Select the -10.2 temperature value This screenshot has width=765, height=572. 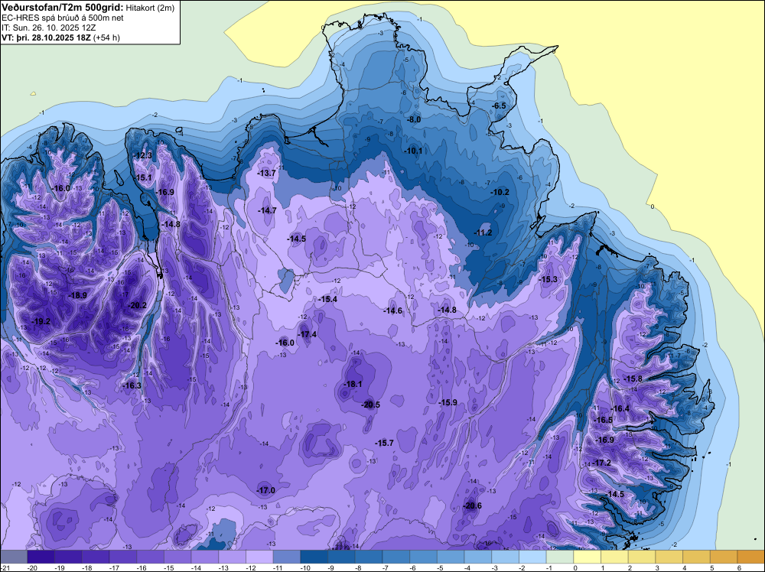500,192
